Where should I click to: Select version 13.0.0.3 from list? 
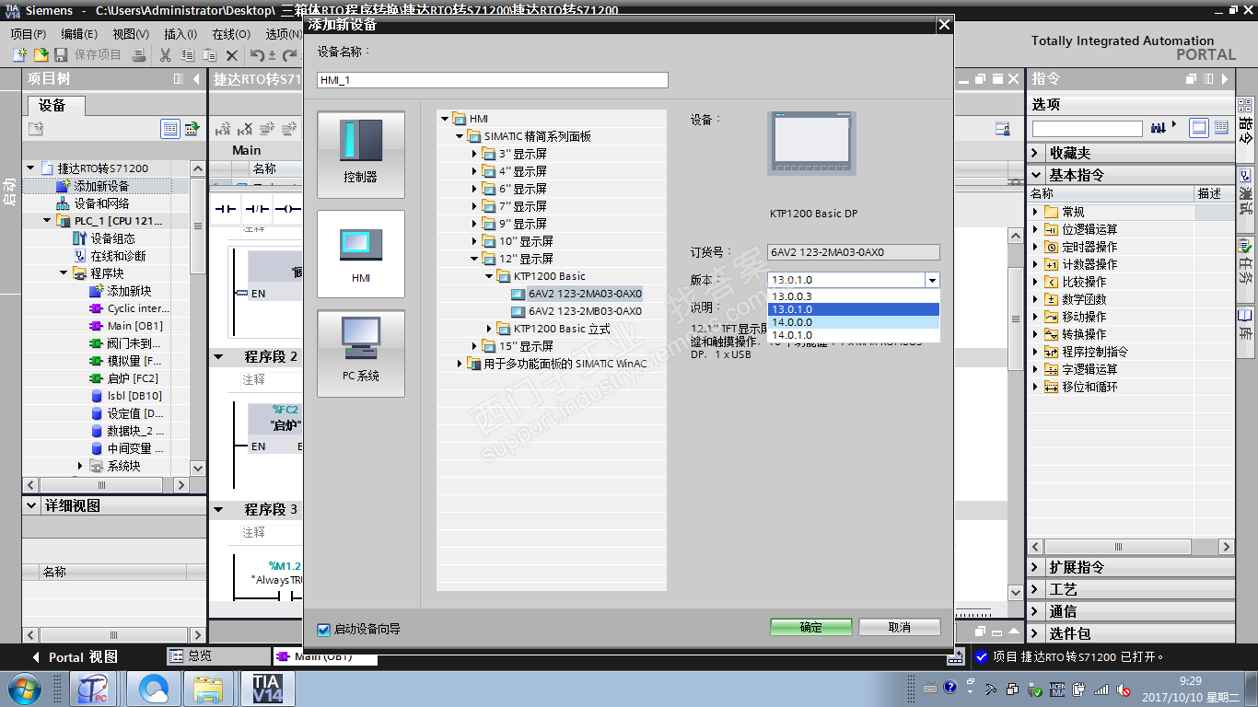(853, 296)
